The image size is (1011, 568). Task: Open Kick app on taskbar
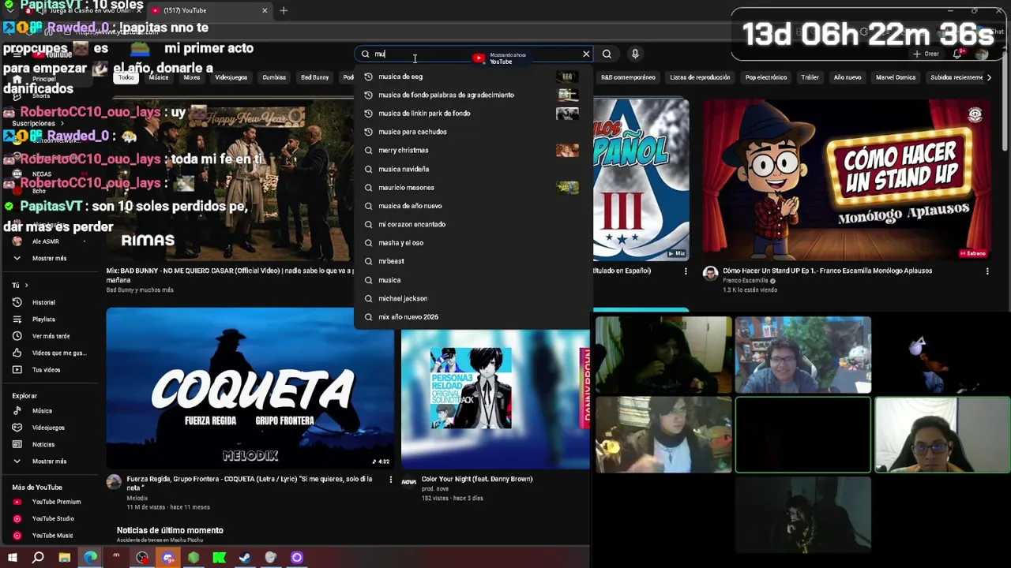pos(220,558)
